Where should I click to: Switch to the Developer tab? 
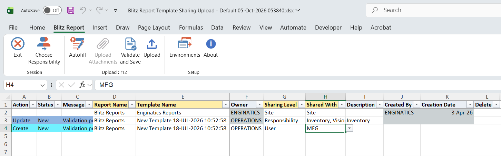pos(328,27)
